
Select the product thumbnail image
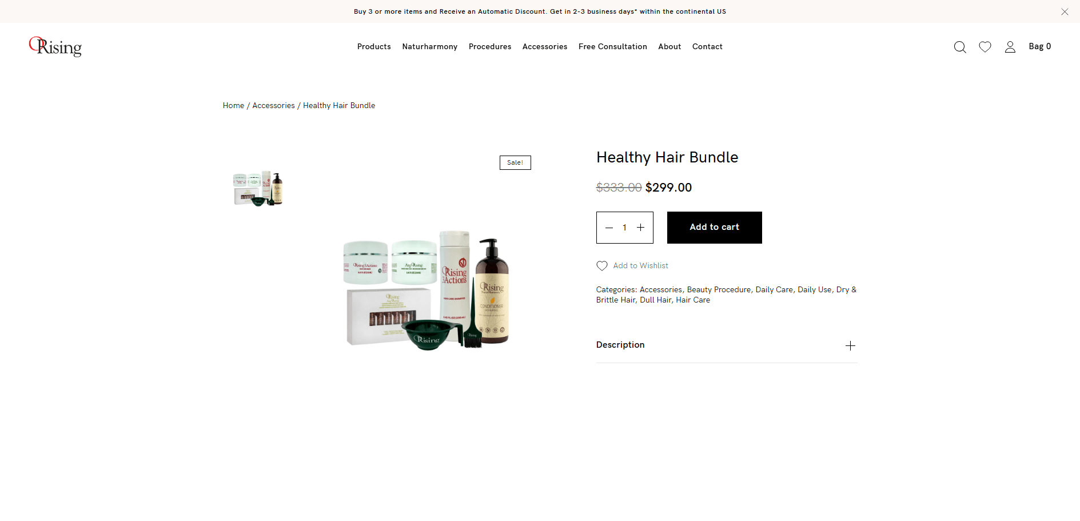pyautogui.click(x=258, y=188)
